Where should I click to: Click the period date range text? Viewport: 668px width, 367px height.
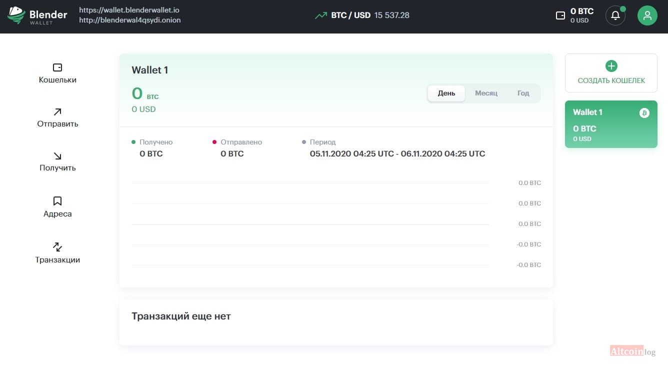point(397,153)
